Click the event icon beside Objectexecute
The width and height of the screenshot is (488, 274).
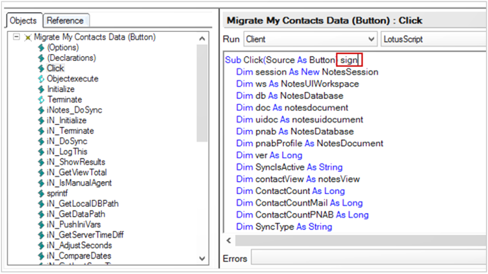pos(41,79)
